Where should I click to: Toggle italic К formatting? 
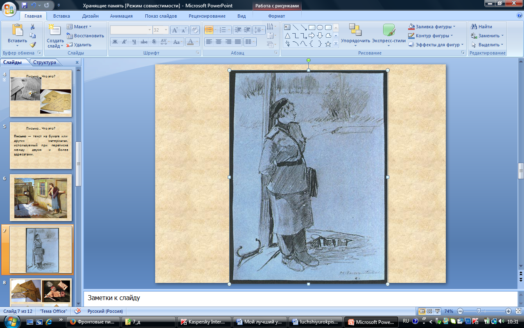pyautogui.click(x=124, y=42)
